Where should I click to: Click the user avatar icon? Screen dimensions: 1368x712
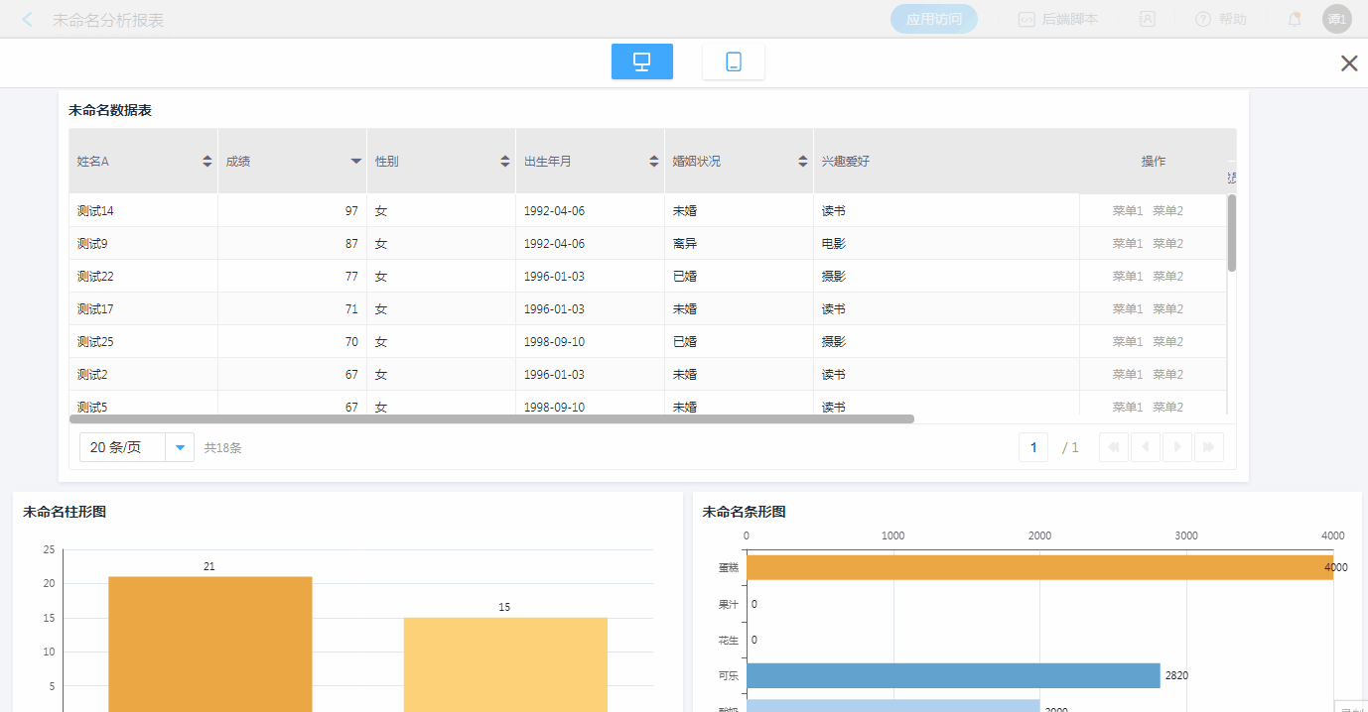pos(1336,19)
